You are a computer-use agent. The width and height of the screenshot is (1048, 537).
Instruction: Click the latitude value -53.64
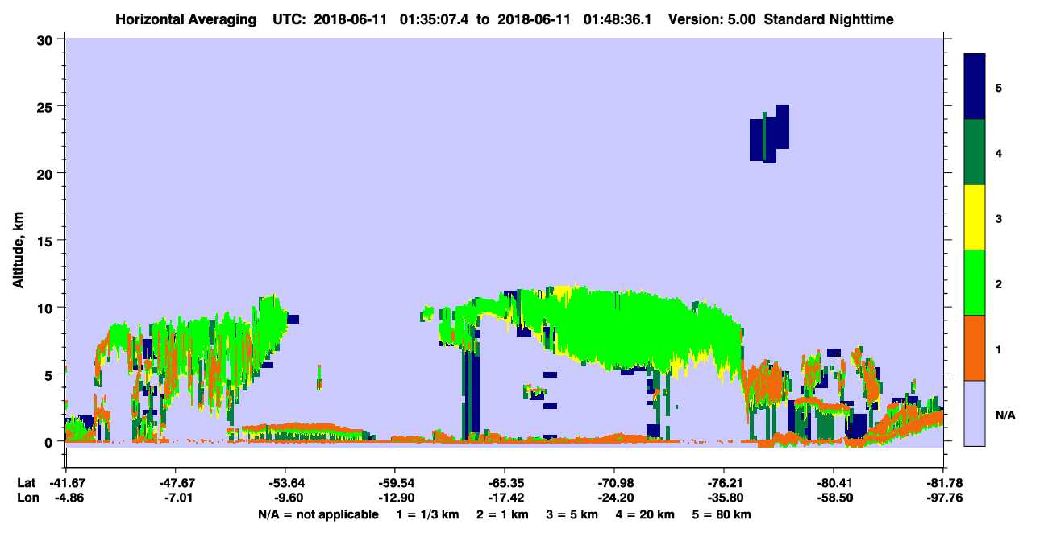point(285,483)
